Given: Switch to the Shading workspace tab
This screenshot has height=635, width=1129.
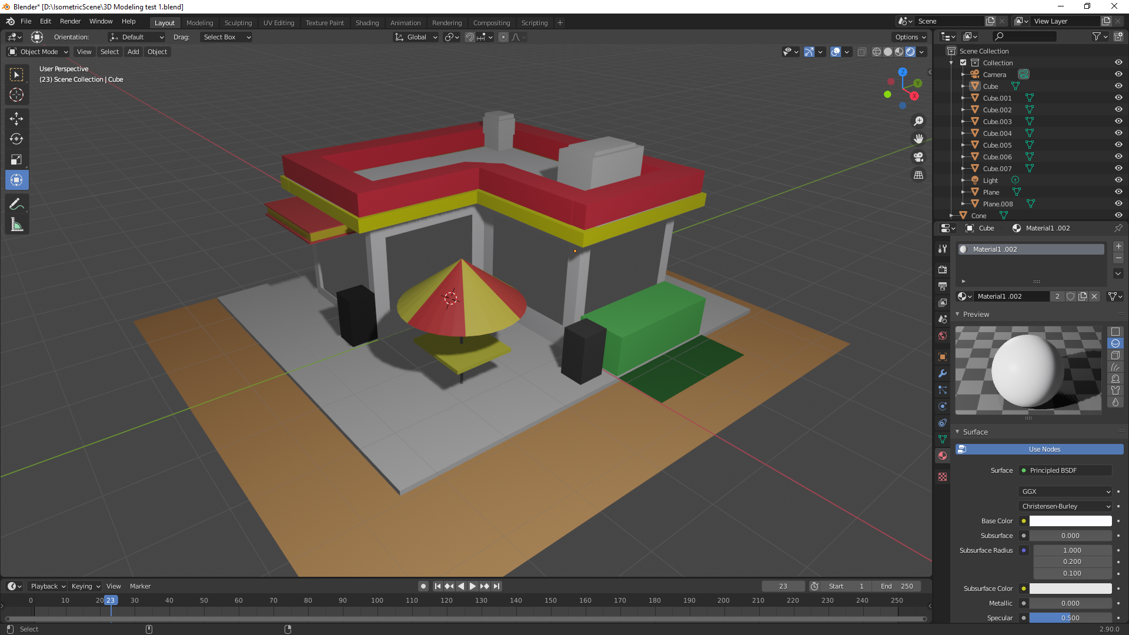Looking at the screenshot, I should (x=367, y=22).
